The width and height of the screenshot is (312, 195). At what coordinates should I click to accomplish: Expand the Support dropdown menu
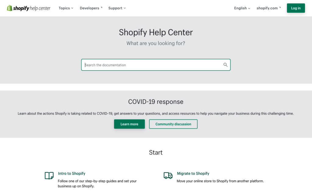click(x=117, y=8)
